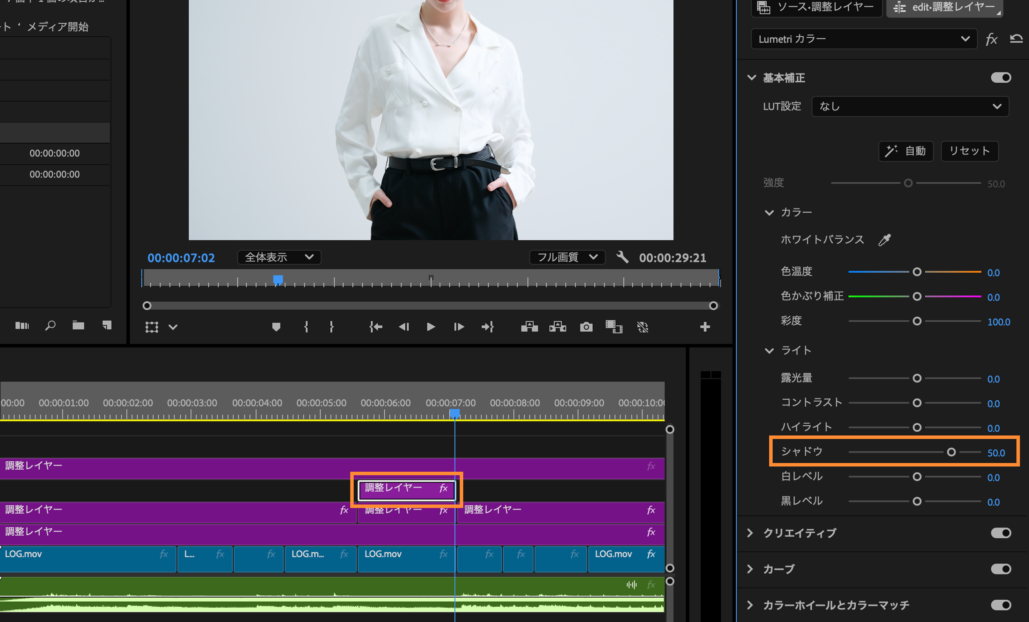Viewport: 1029px width, 622px height.
Task: Click the white balance eyedropper icon
Action: tap(884, 240)
